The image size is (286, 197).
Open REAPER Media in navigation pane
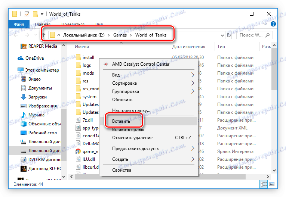pyautogui.click(x=39, y=46)
